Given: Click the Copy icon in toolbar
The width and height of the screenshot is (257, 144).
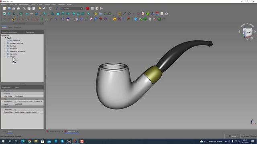Looking at the screenshot, I should click(29, 8).
